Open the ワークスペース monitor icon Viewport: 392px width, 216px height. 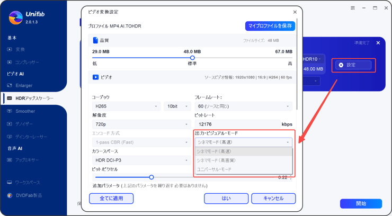[10, 183]
